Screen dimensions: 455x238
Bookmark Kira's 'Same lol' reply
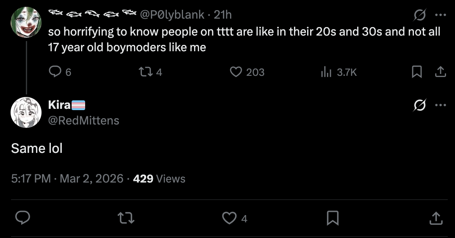(333, 218)
